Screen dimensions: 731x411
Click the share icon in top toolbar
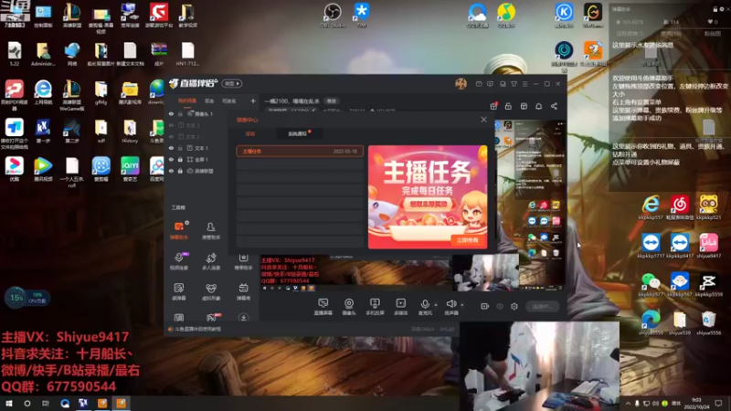point(554,106)
